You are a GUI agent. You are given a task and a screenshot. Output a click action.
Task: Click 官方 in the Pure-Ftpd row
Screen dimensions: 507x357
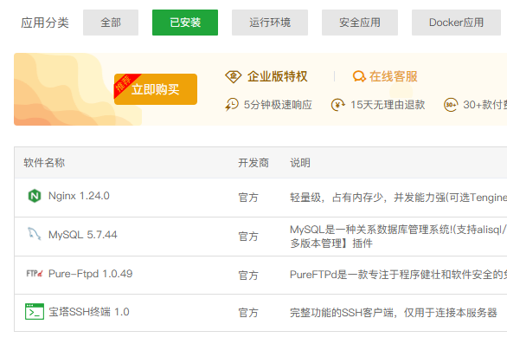[248, 275]
